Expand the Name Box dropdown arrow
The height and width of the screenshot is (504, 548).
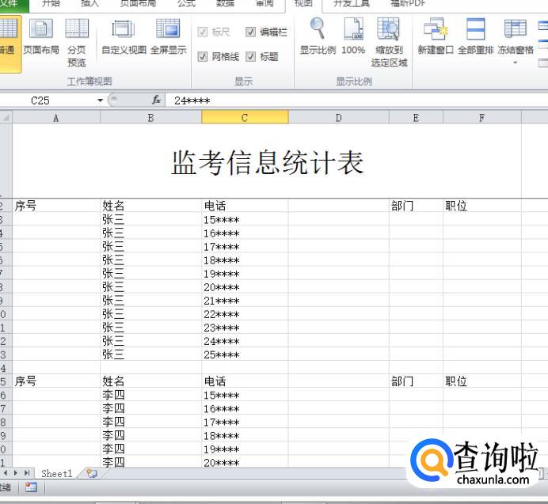pos(101,100)
